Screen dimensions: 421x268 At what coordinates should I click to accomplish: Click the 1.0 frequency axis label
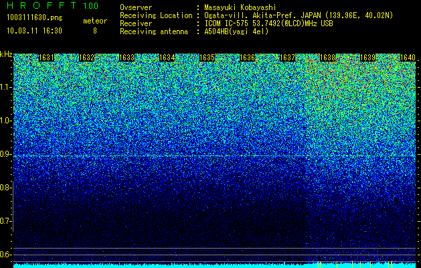click(x=5, y=121)
